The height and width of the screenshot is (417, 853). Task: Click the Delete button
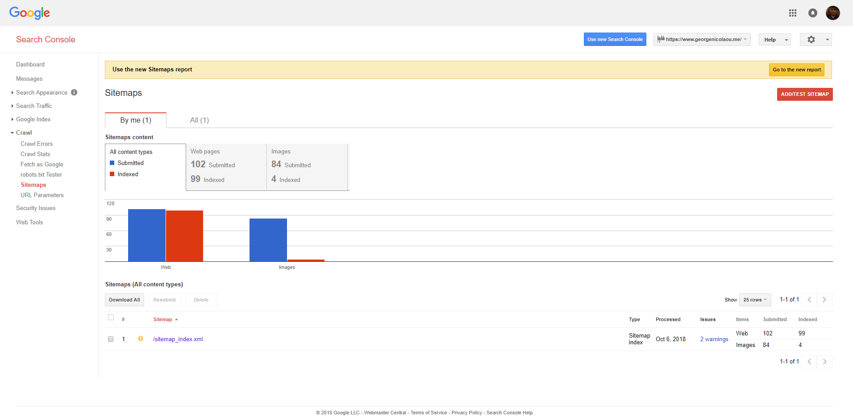pyautogui.click(x=201, y=300)
